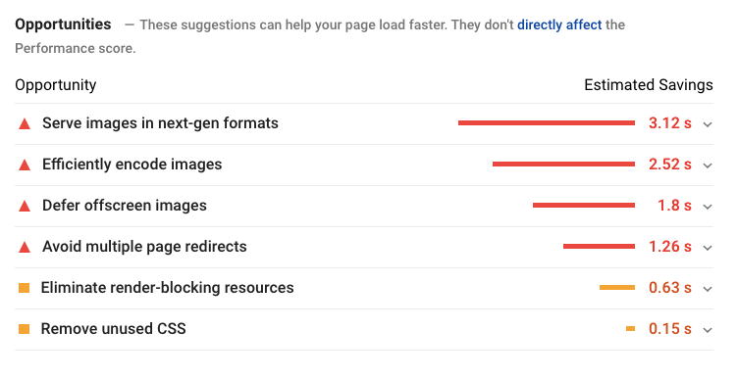Click the 1.26 s estimated savings value
The height and width of the screenshot is (378, 737).
(x=670, y=247)
